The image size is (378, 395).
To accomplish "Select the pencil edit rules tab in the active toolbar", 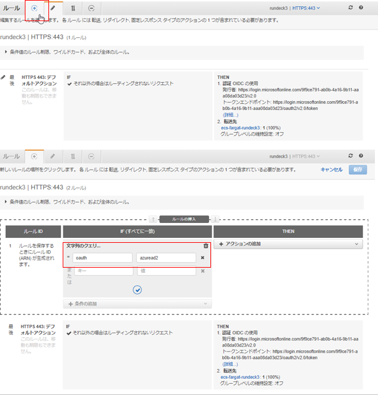I will pyautogui.click(x=53, y=8).
